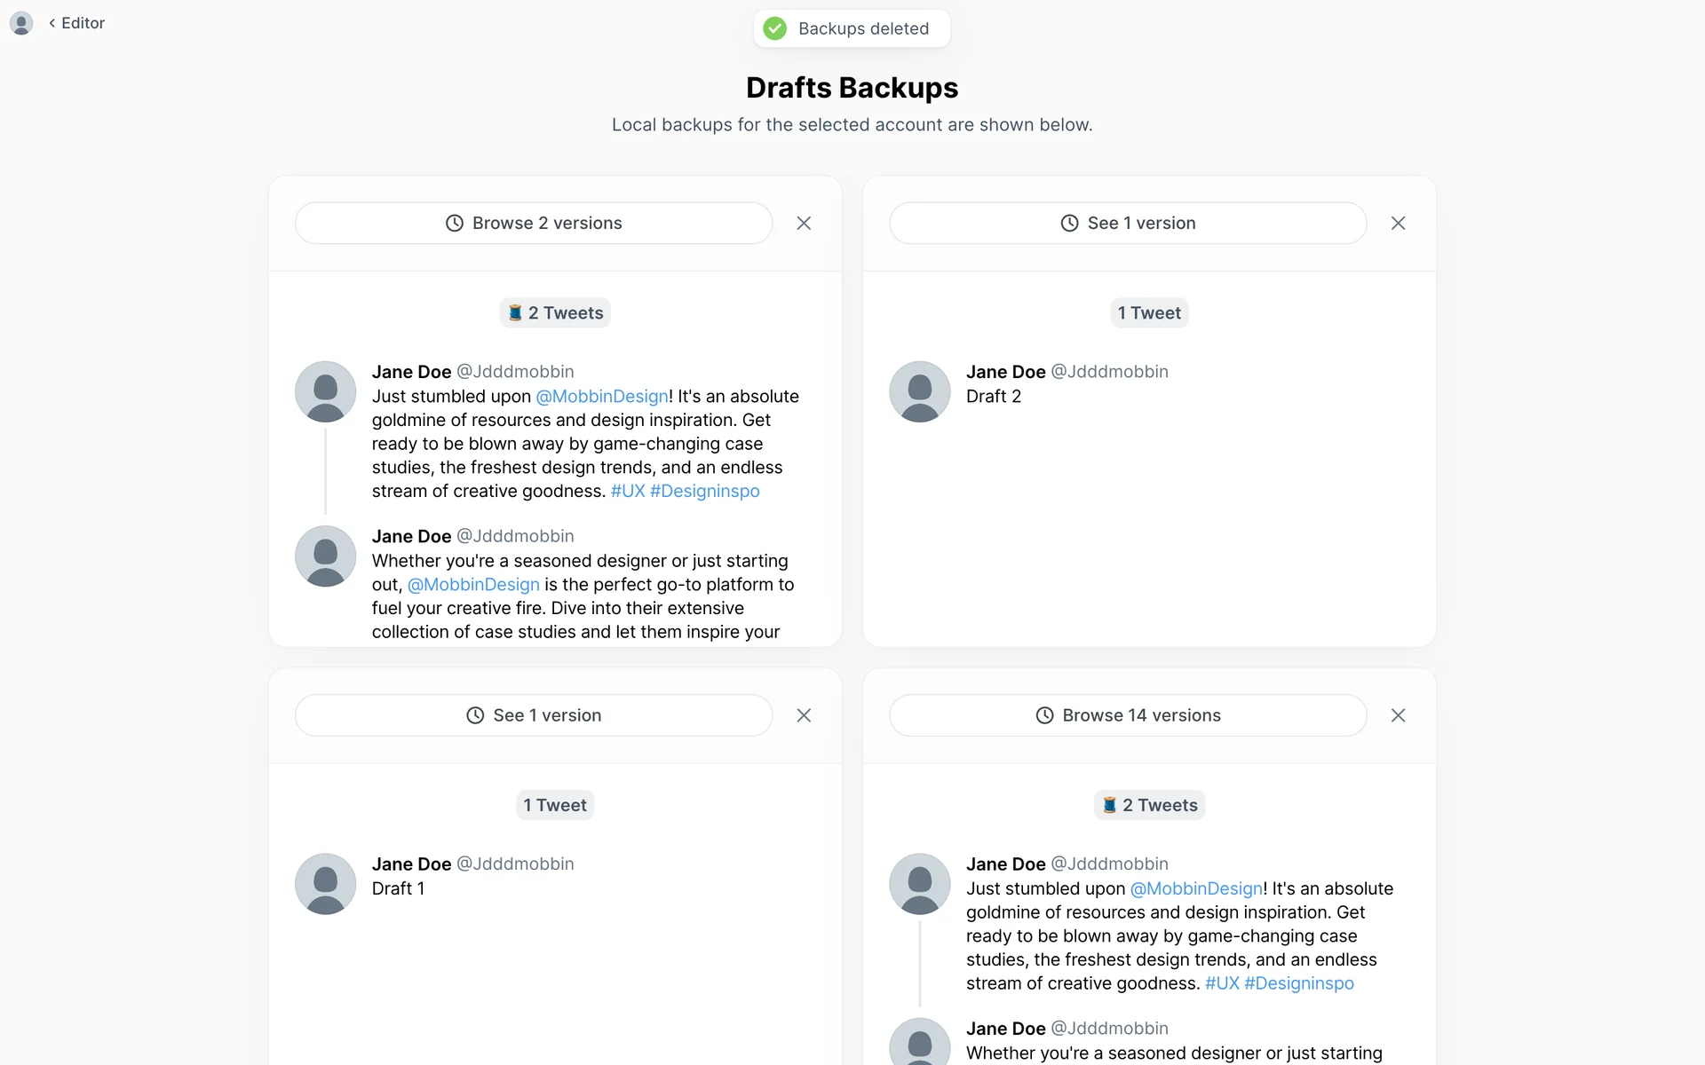
Task: Open @MobbinDesign mention in first tweet
Action: 602,396
